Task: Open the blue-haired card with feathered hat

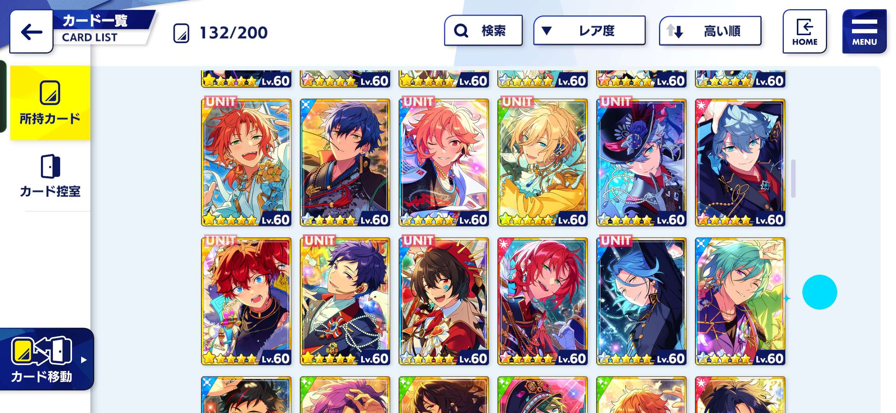Action: [x=641, y=163]
